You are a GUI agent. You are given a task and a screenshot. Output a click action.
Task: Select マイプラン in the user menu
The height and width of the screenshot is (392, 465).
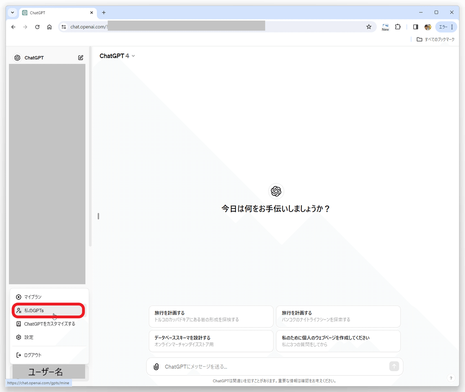pos(50,297)
